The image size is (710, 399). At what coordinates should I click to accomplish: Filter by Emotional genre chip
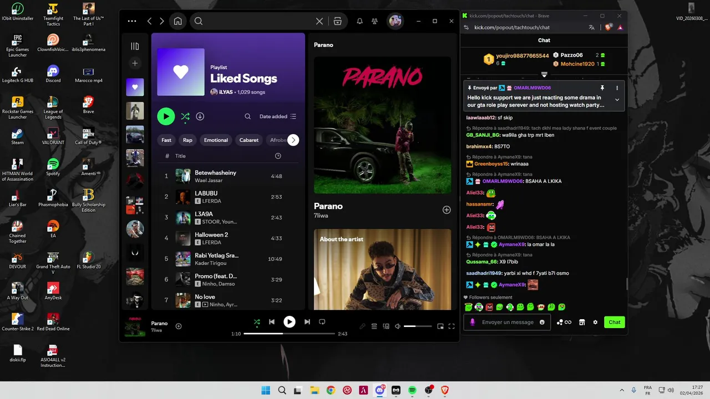[216, 140]
